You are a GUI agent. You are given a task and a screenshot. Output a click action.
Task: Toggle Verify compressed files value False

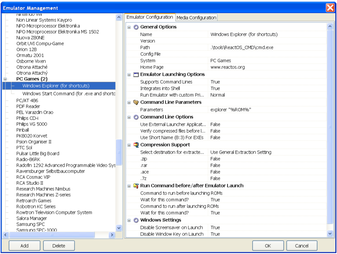tap(215, 131)
